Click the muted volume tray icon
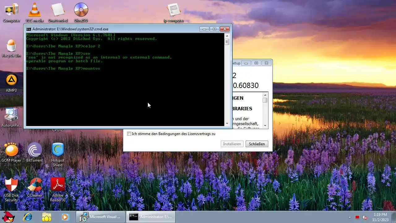 click(x=365, y=217)
